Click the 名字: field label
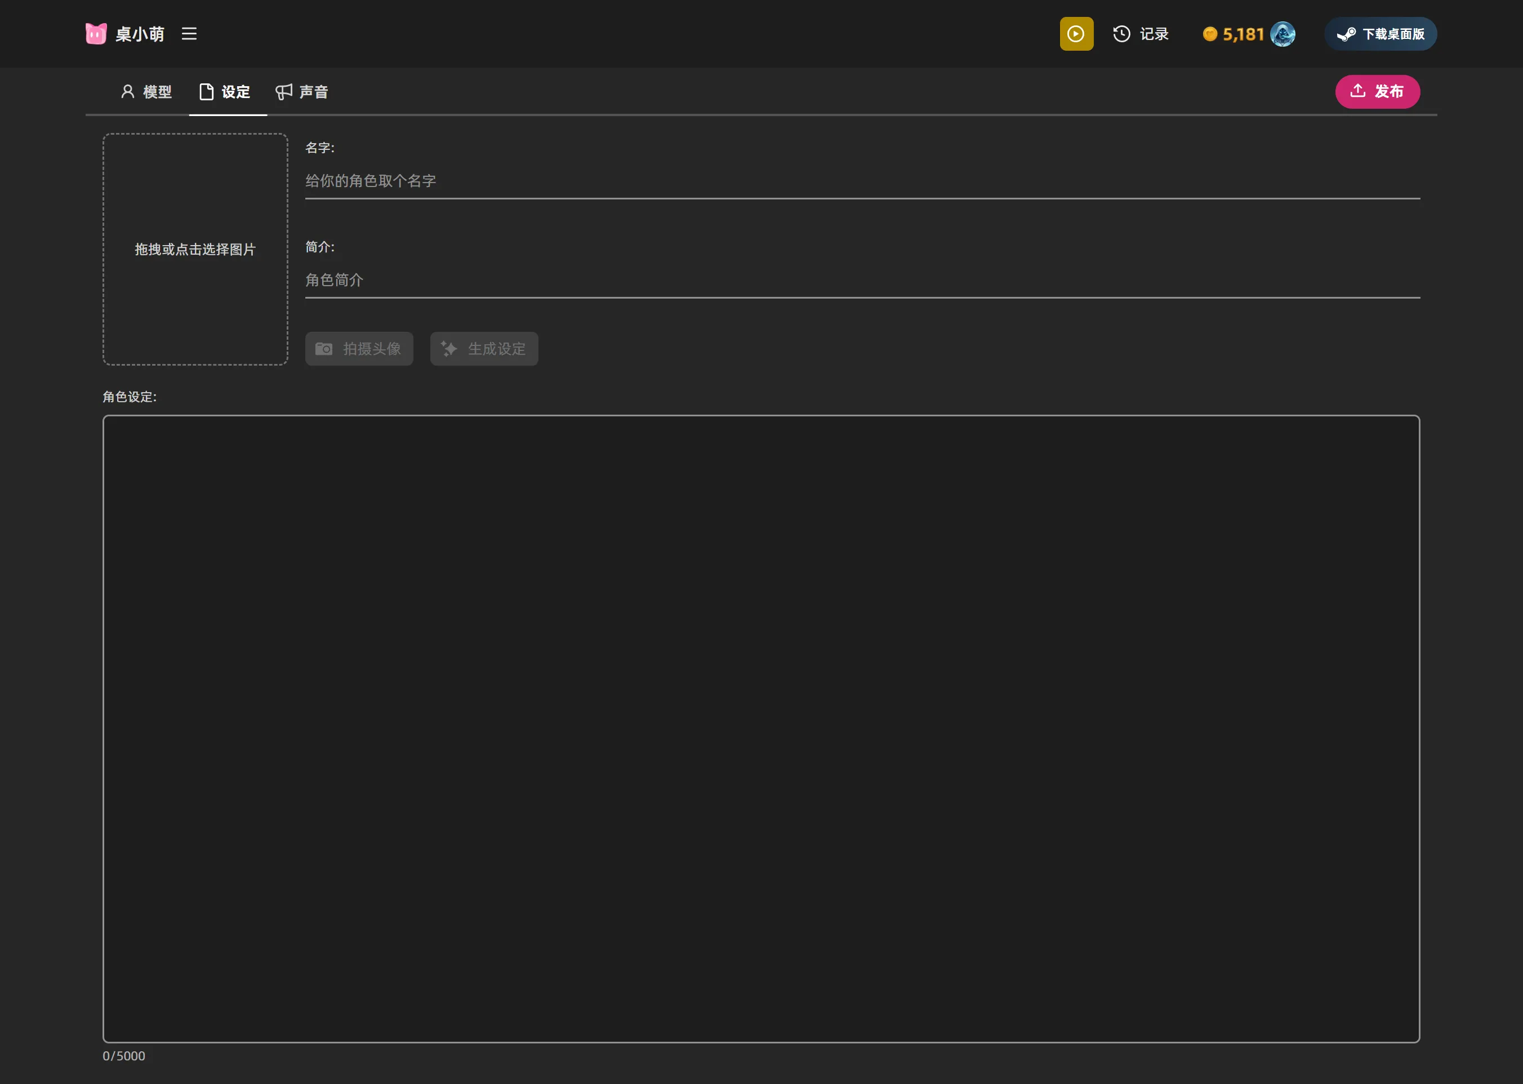Screen dimensions: 1523x1084 click(x=320, y=148)
